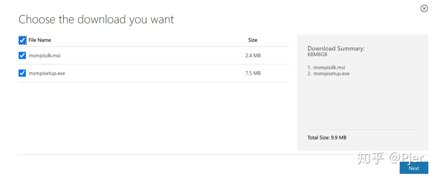This screenshot has height=178, width=435.
Task: Uncheck the msmpisetup.exe checkbox
Action: 22,73
